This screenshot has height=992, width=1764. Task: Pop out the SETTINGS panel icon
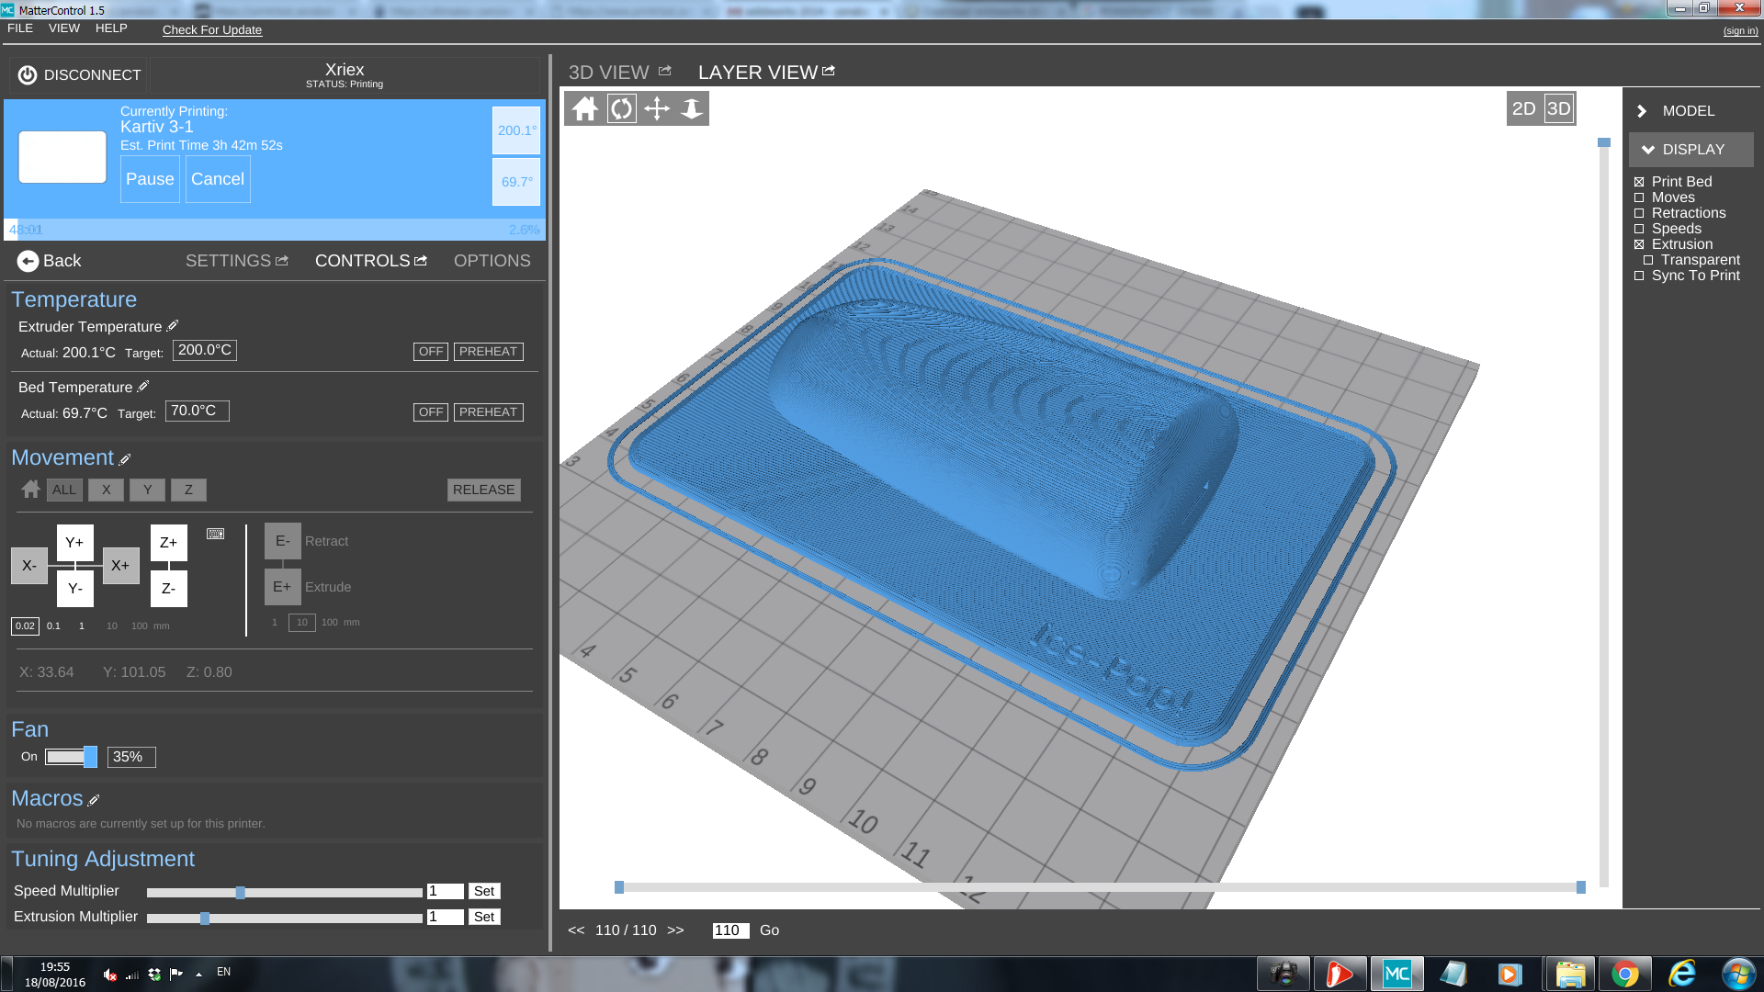(x=282, y=261)
